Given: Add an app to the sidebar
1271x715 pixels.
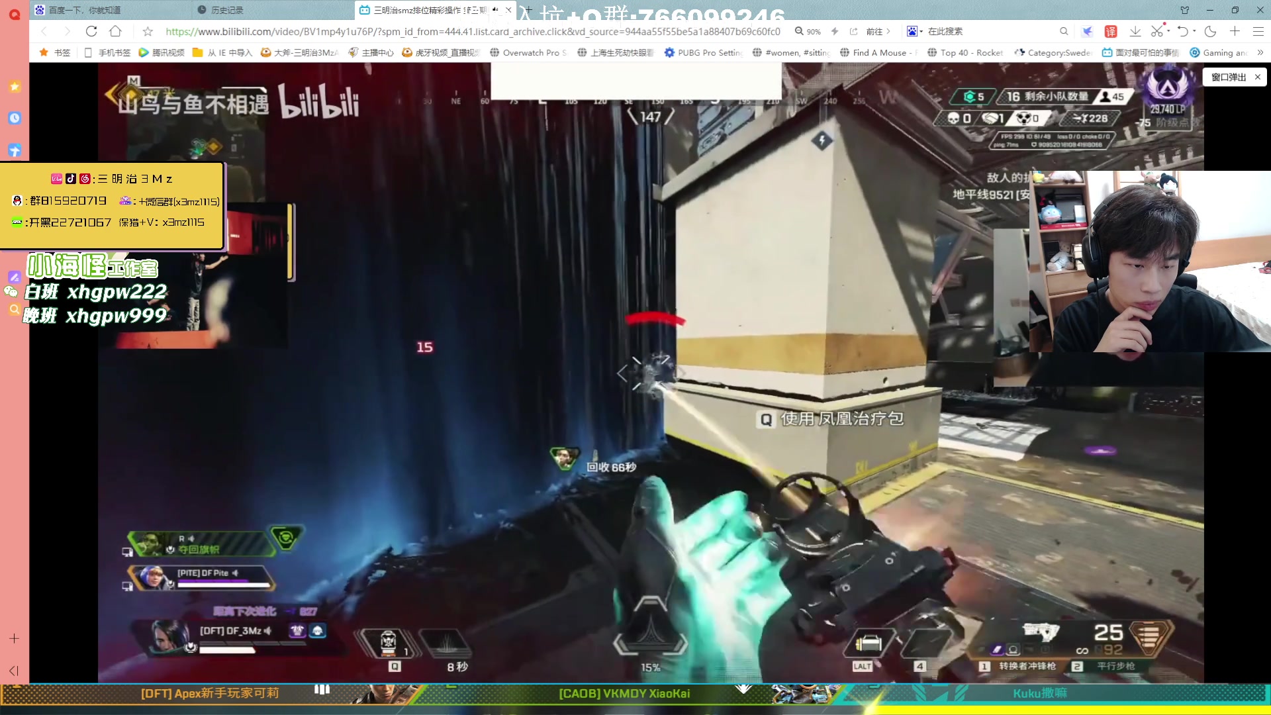Looking at the screenshot, I should [x=14, y=638].
